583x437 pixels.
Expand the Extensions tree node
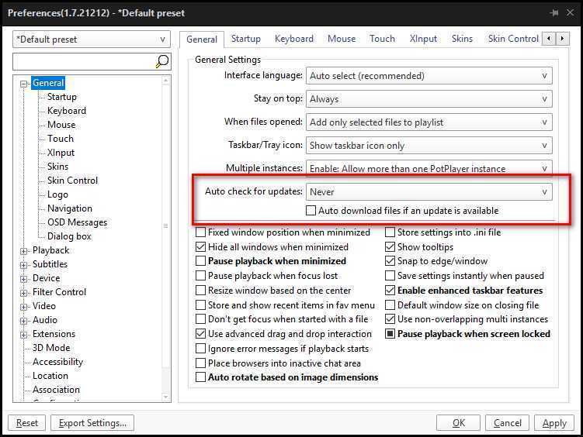[23, 335]
